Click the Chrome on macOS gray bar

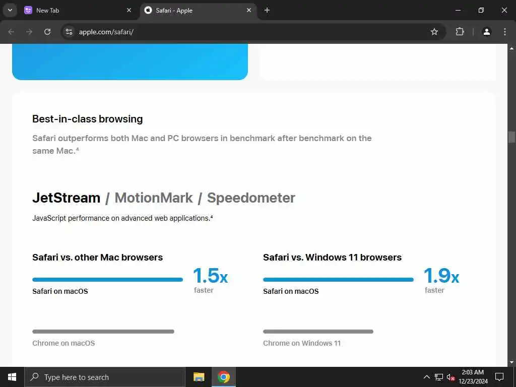pos(103,332)
